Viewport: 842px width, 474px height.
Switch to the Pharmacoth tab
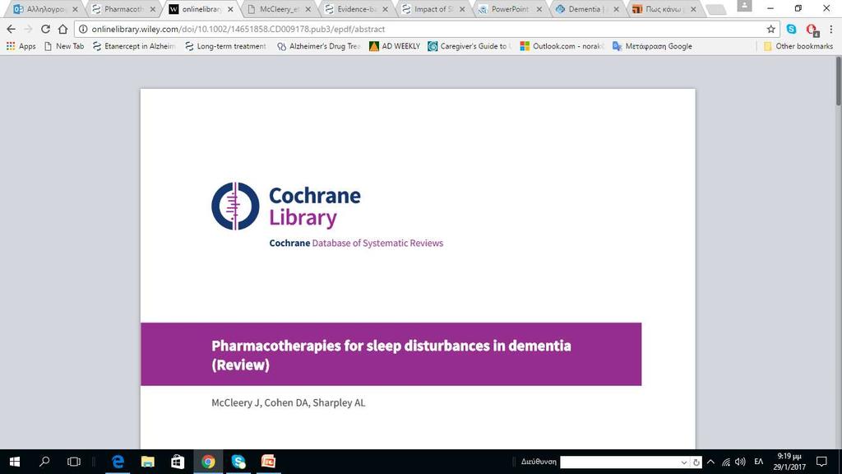[x=123, y=9]
